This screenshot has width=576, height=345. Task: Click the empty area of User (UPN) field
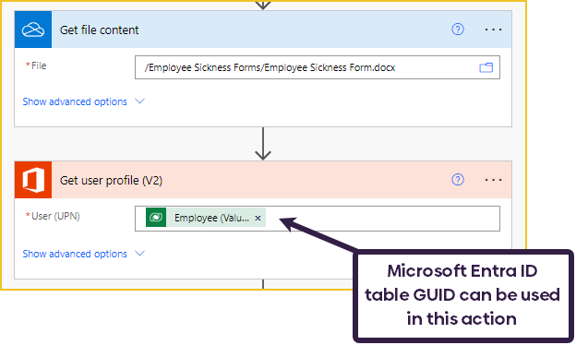click(382, 219)
